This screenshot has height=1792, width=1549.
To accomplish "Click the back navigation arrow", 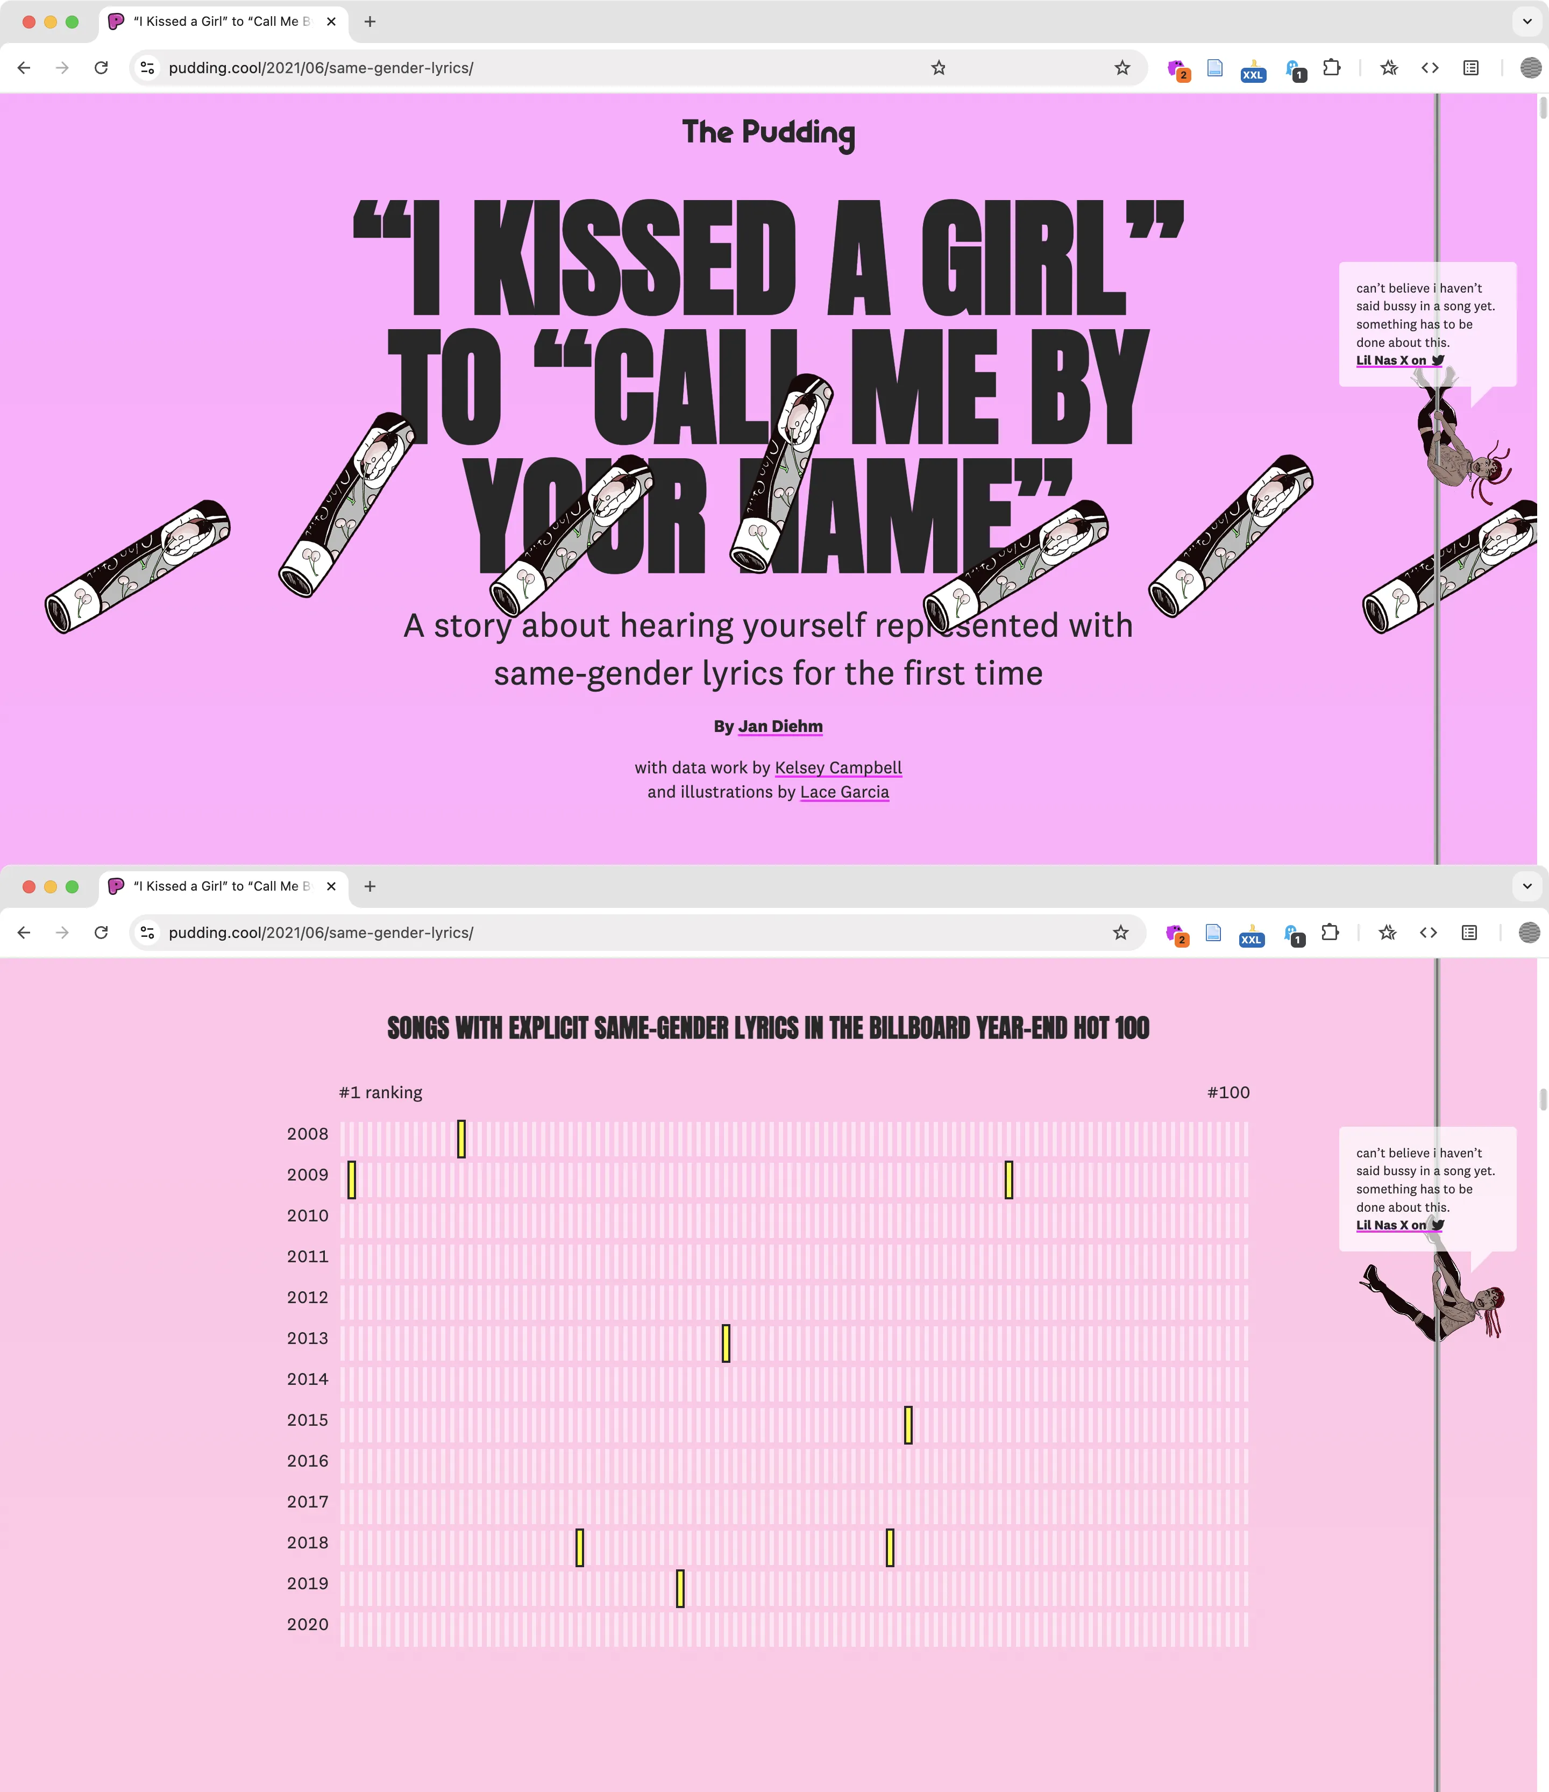I will 23,67.
